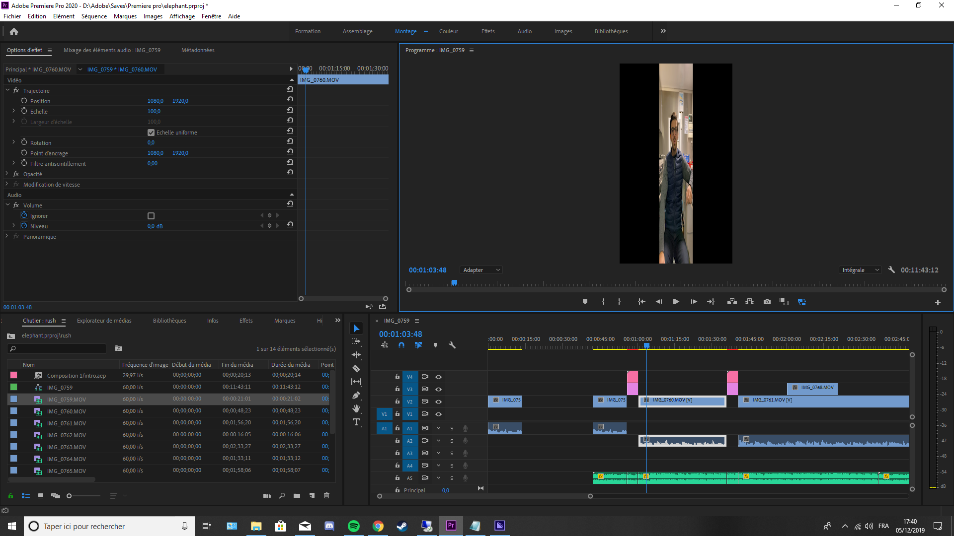Click Add Marker icon in Program monitor

tap(585, 302)
